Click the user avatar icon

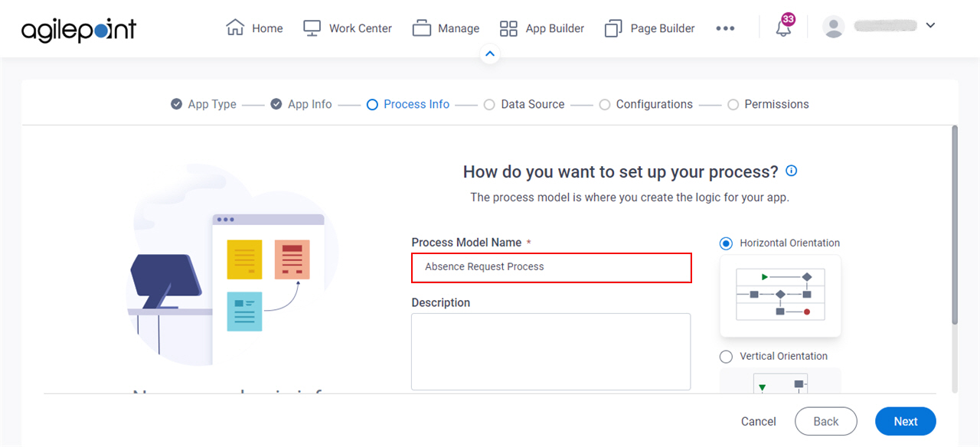click(833, 26)
